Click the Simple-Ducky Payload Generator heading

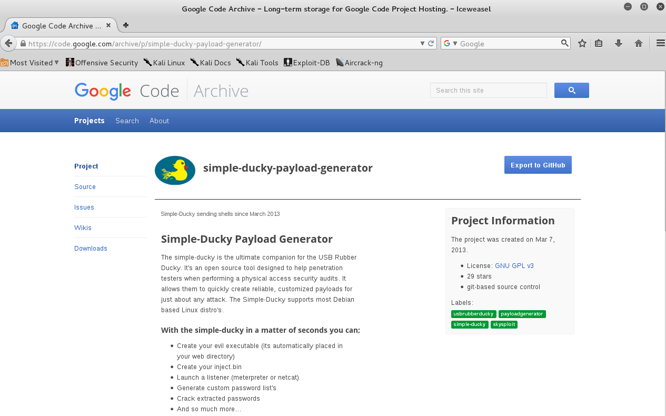coord(247,239)
